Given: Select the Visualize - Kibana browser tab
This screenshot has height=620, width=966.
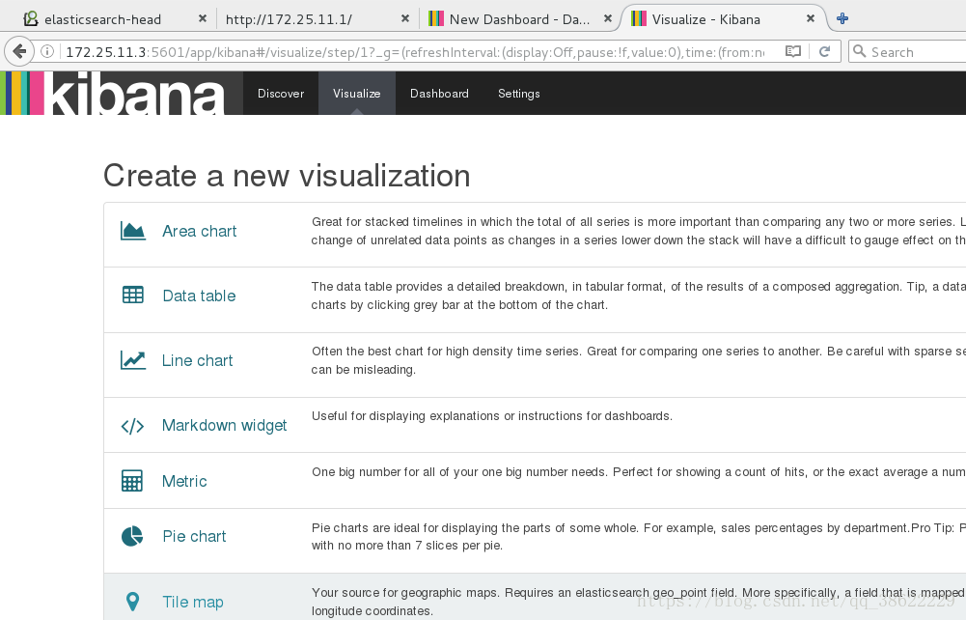Looking at the screenshot, I should click(x=724, y=19).
